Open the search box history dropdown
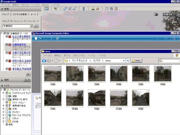Viewport: 180px width, 135px height. click(31, 26)
